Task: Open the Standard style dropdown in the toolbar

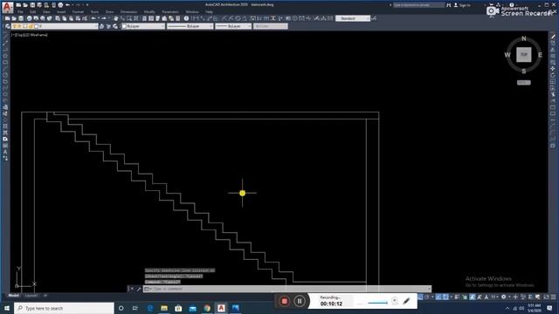Action: point(353,18)
